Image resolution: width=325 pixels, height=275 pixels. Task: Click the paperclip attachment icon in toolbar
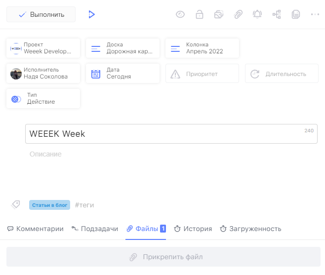[238, 14]
